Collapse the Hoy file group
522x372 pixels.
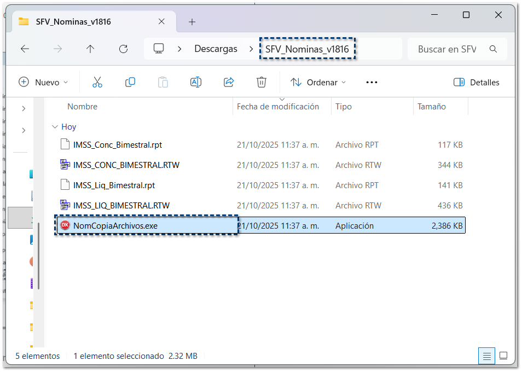(x=55, y=127)
